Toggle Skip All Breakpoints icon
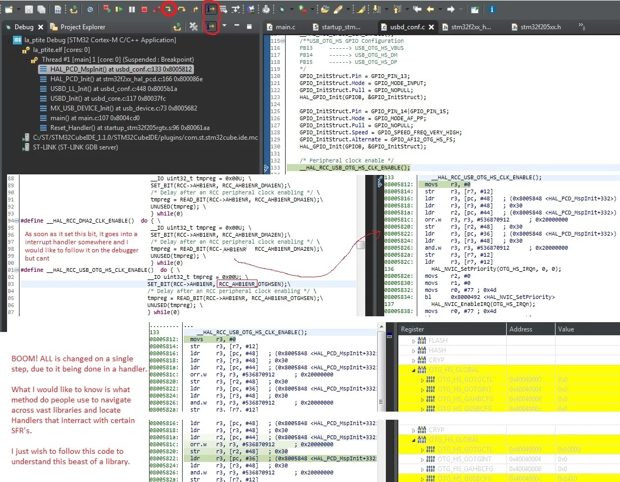Image resolution: width=620 pixels, height=482 pixels. [x=90, y=9]
